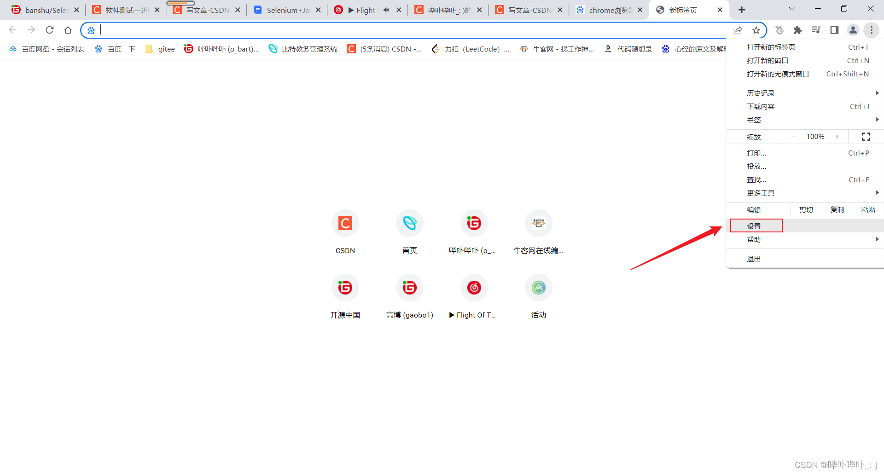Open the CSDN shortcut tile
This screenshot has width=884, height=474.
click(345, 232)
